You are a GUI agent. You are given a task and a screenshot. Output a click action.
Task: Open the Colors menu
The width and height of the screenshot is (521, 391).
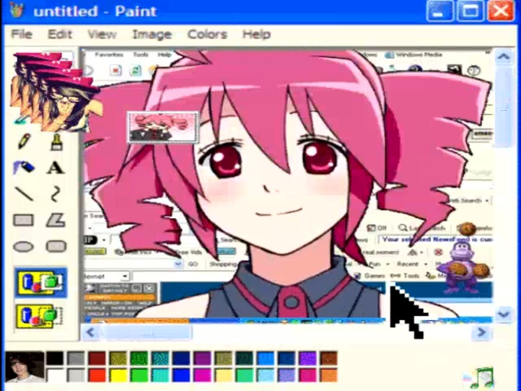(x=207, y=34)
